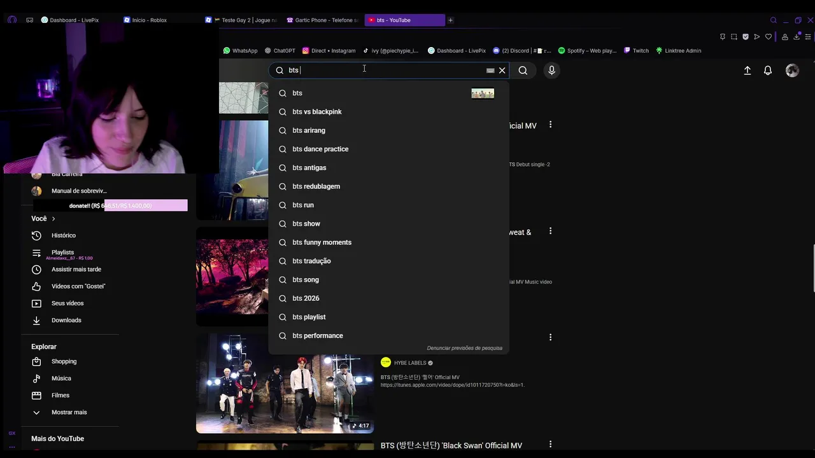Take a snapshot with the capture icon

(x=733, y=36)
